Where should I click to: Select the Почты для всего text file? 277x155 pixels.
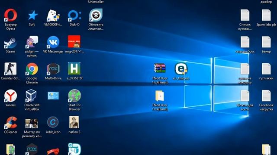click(x=245, y=96)
